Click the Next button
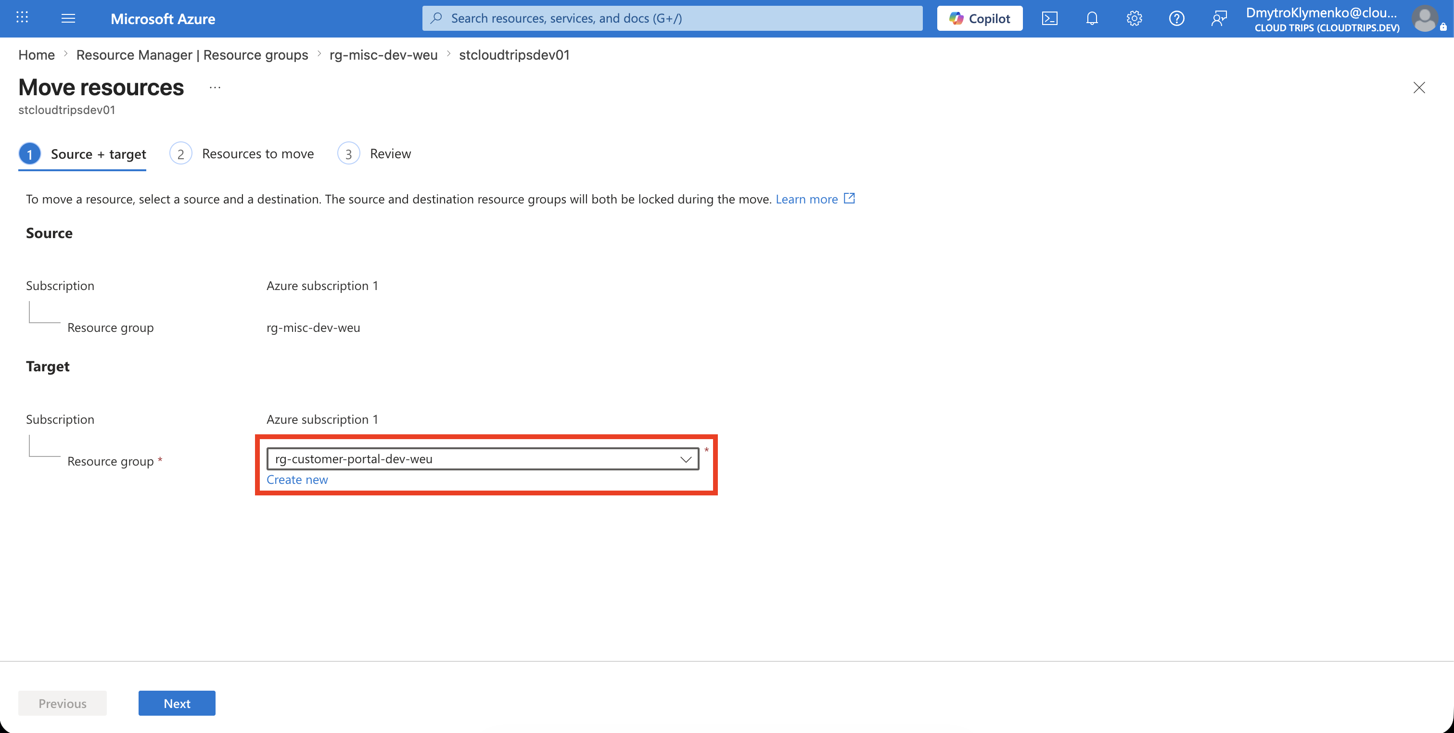The height and width of the screenshot is (733, 1454). click(x=177, y=703)
